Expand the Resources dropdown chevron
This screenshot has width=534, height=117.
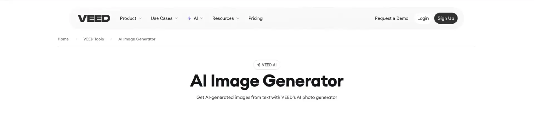238,18
